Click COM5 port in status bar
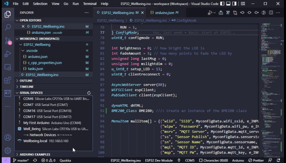The height and width of the screenshot is (163, 286). [190, 160]
